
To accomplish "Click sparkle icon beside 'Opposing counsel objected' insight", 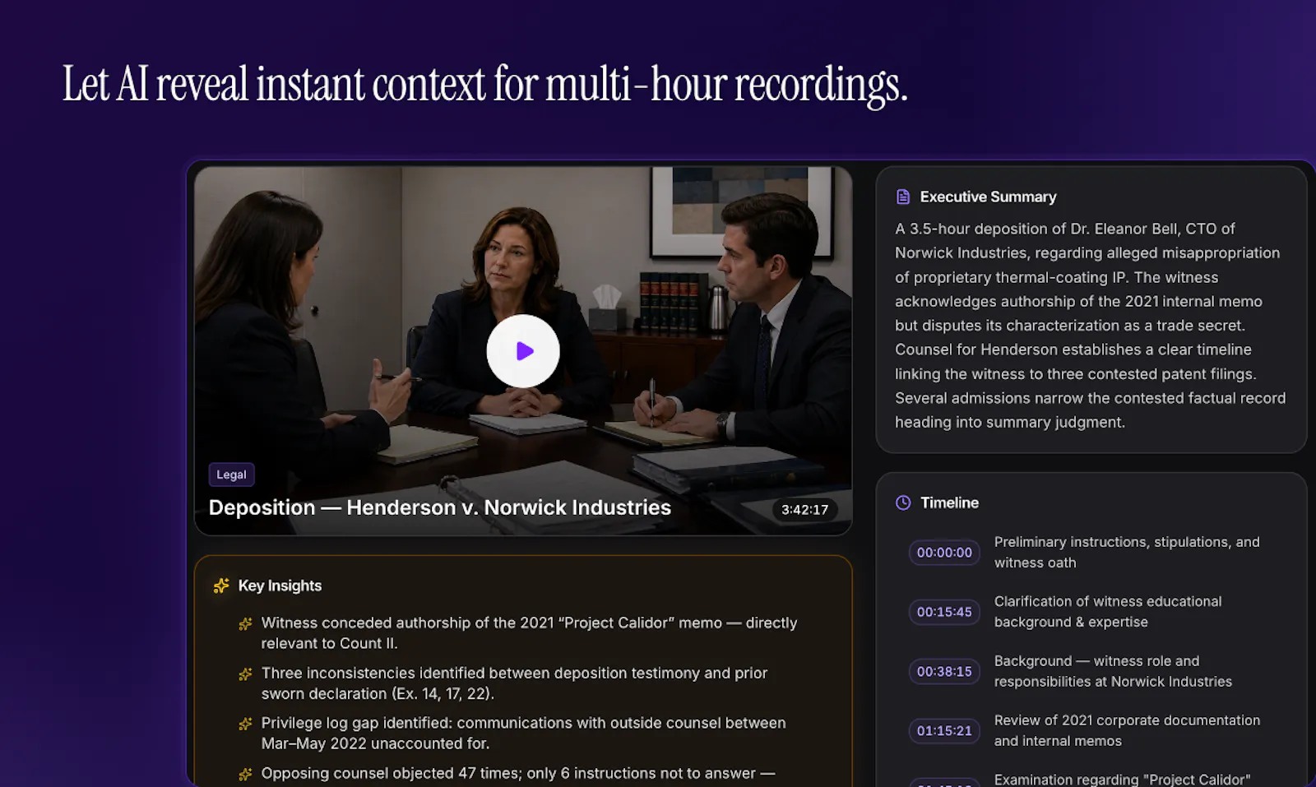I will point(245,775).
